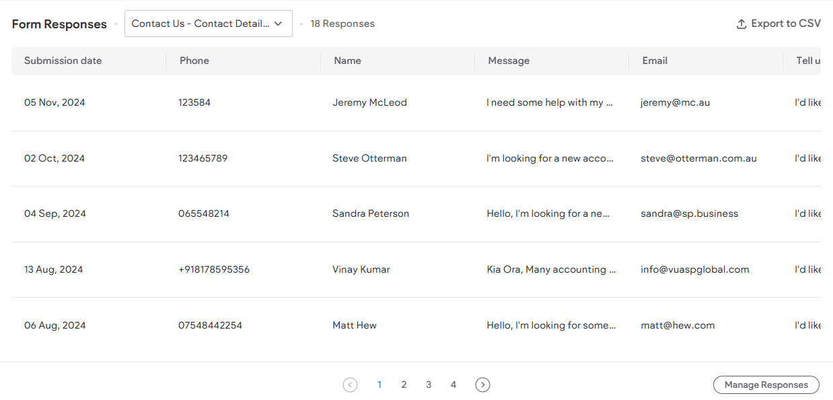Select the 05 Nov, 2024 date cell

[x=55, y=102]
